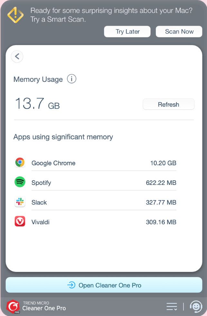Click Apps using significant memory heading
The height and width of the screenshot is (316, 207).
click(63, 137)
